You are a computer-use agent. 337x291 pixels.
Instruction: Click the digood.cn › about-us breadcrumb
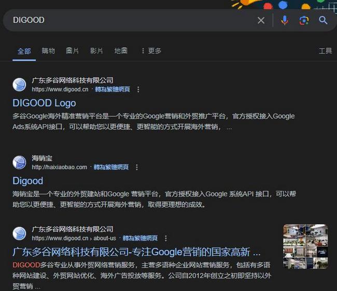tap(74, 238)
